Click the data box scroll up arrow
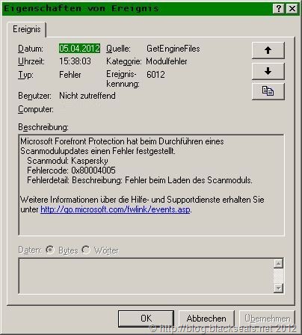The height and width of the screenshot is (335, 302). [278, 263]
